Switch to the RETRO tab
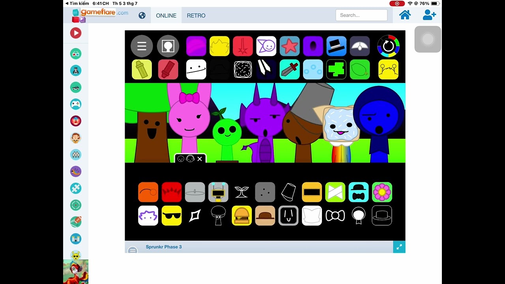505x284 pixels. [196, 15]
